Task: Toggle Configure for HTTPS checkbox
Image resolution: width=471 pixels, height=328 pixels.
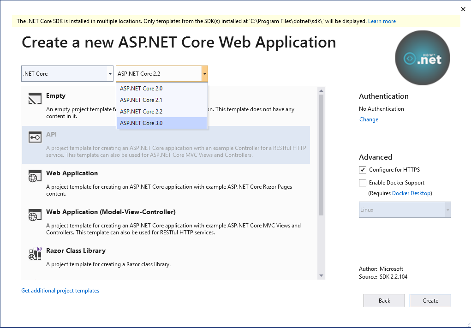Action: point(363,170)
